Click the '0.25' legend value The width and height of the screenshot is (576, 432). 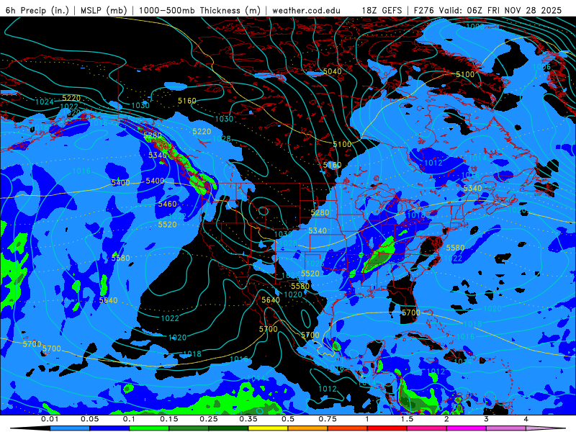point(209,419)
